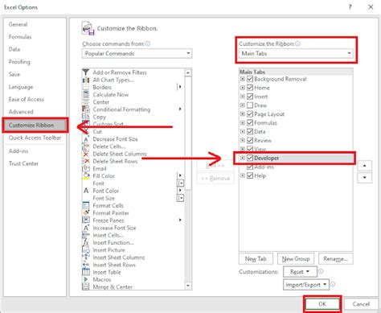Click the Insert Cells icon
The height and width of the screenshot is (313, 381).
click(85, 235)
